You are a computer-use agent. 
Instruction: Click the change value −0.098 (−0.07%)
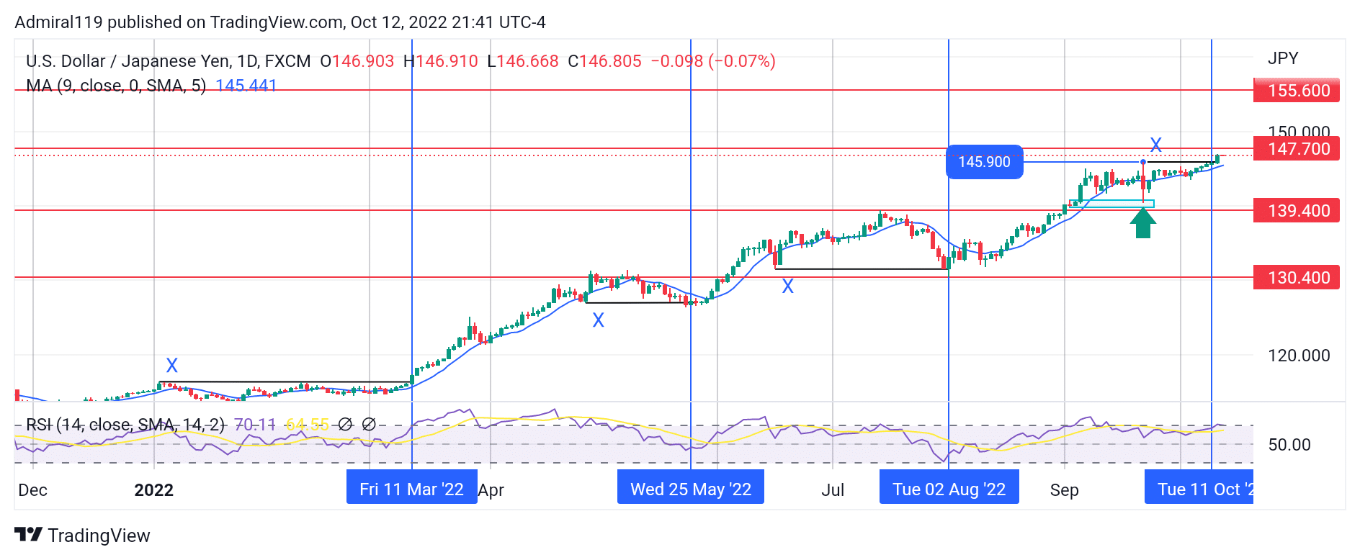point(713,61)
